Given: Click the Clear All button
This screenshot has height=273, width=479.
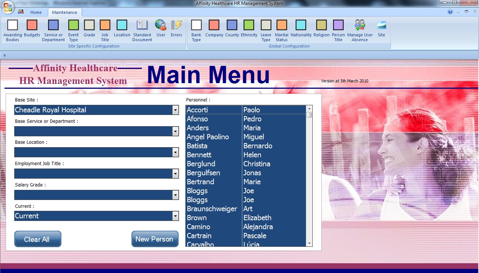Looking at the screenshot, I should click(37, 239).
